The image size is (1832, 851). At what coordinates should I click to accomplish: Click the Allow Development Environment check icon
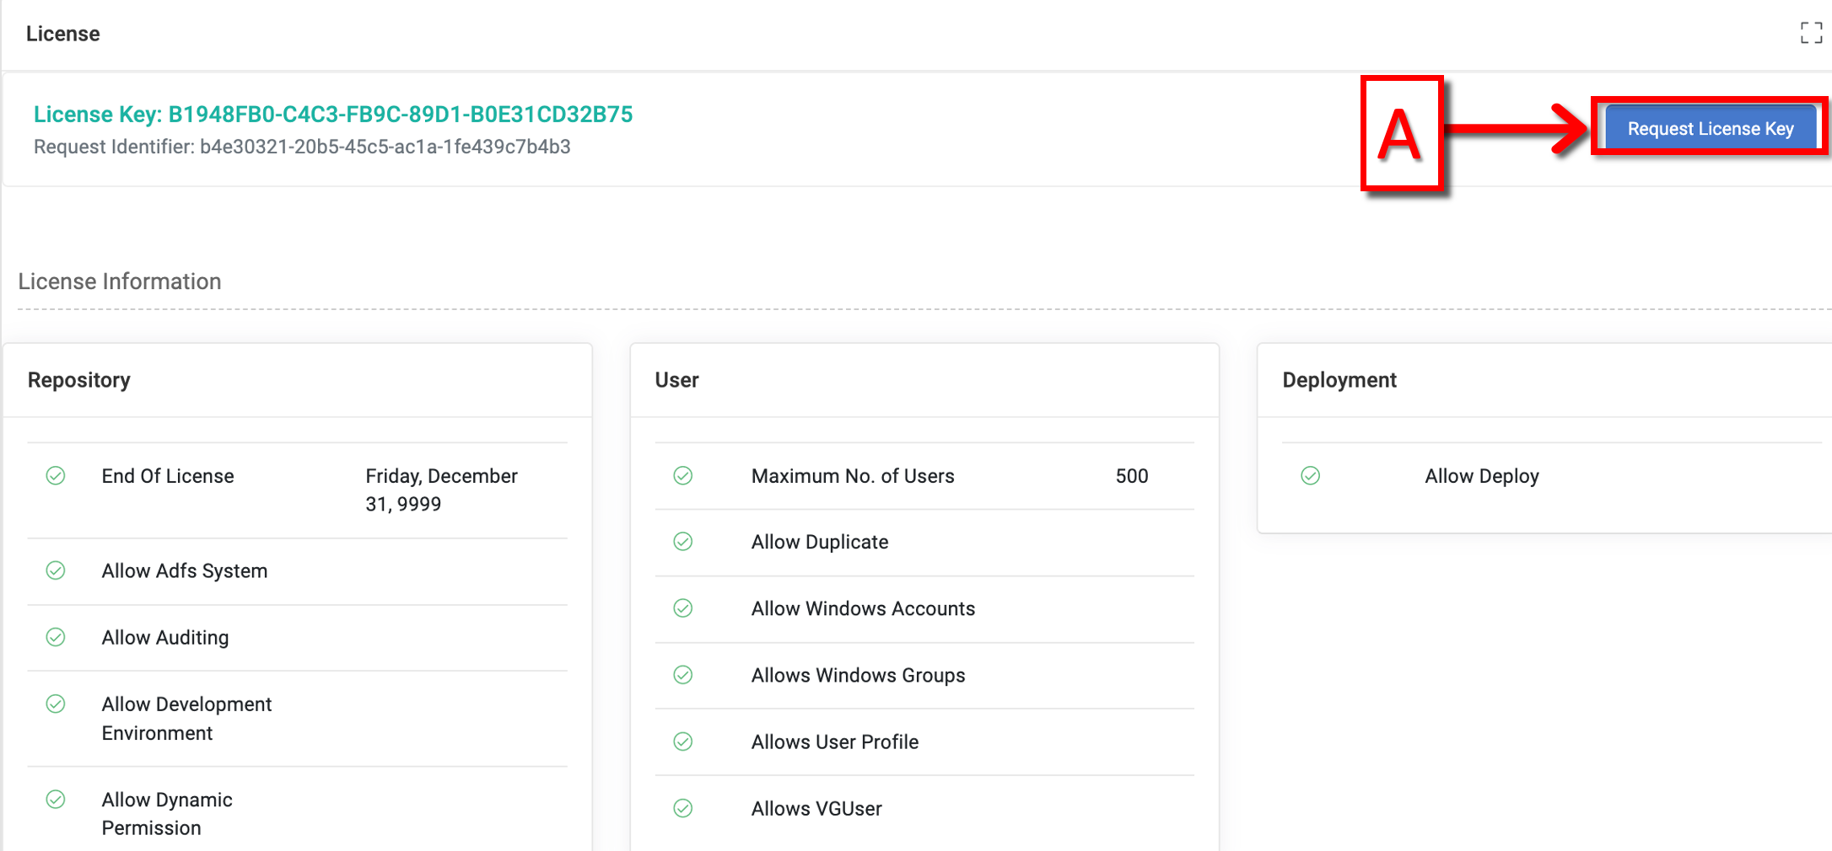[x=56, y=704]
